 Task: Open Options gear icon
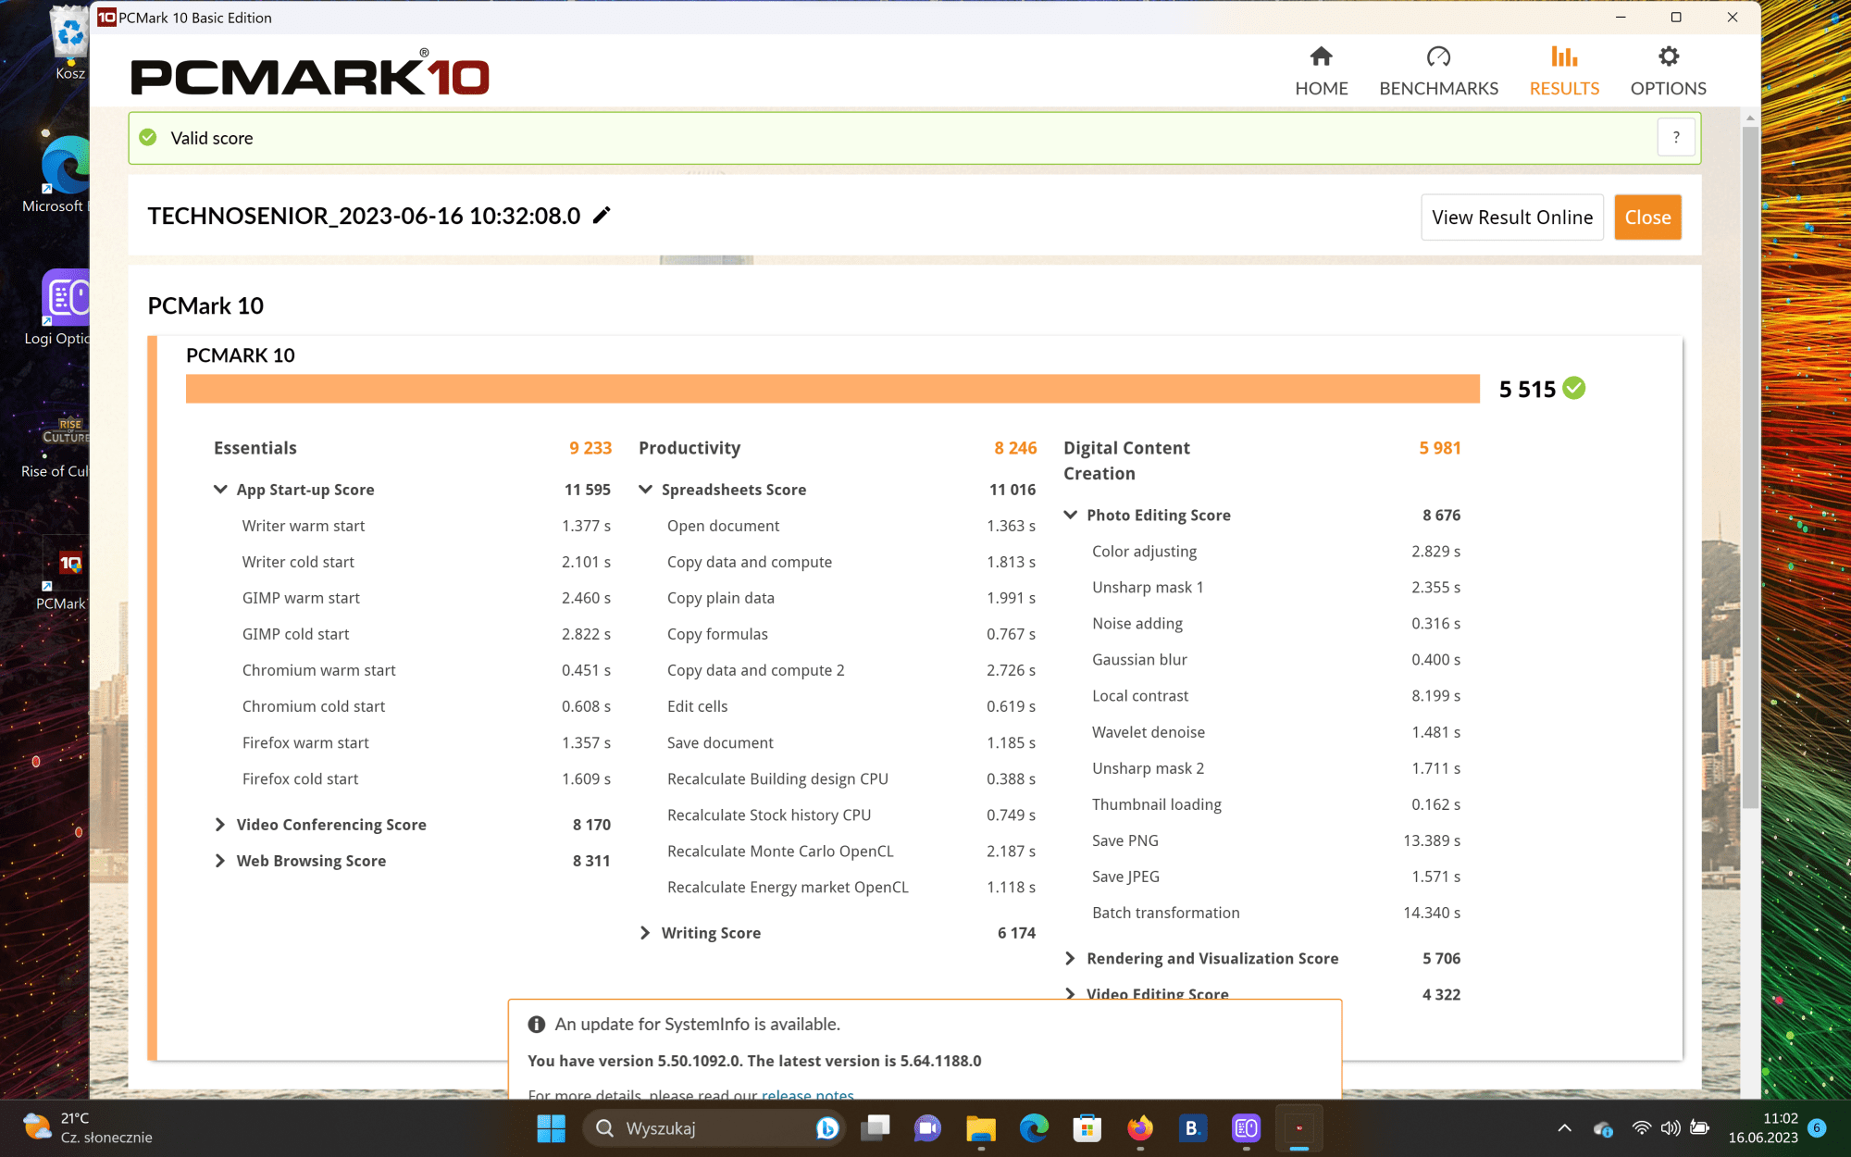[1668, 57]
